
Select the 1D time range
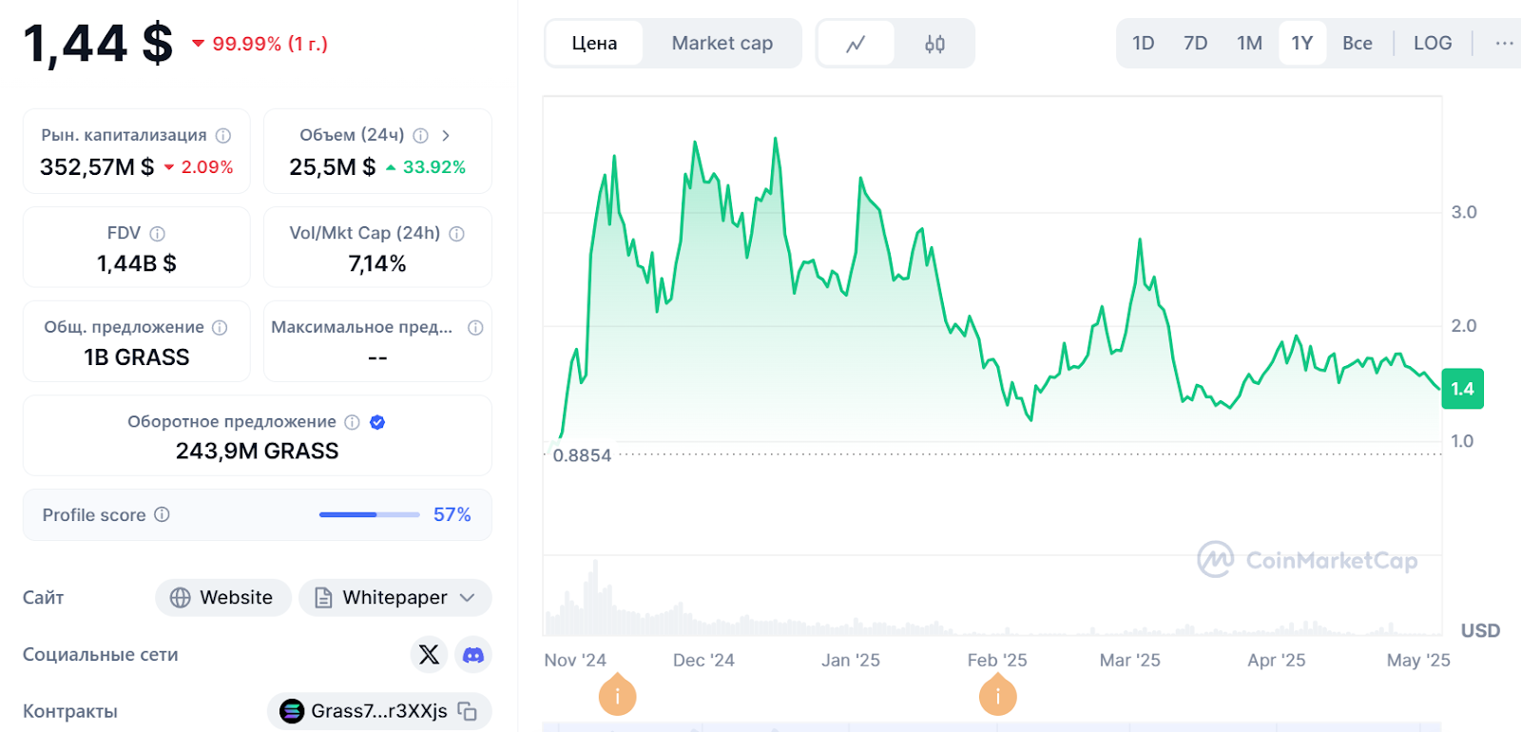pos(1144,43)
